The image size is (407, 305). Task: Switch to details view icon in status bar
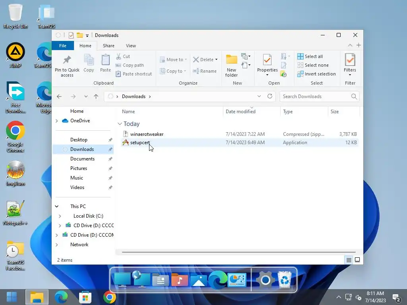coord(349,260)
